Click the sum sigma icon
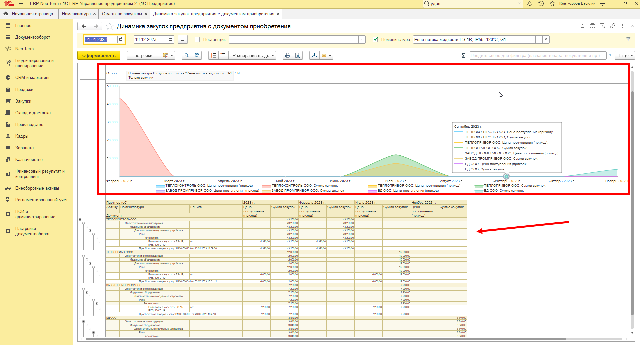This screenshot has width=640, height=345. tap(463, 56)
